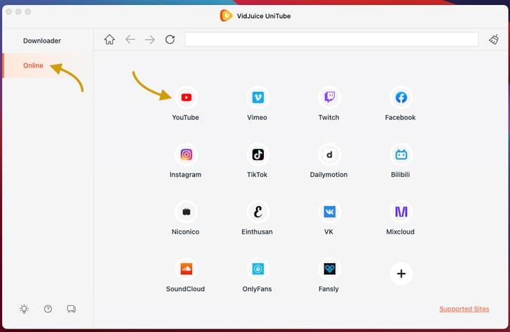Click the Einthusan text label

pos(257,232)
